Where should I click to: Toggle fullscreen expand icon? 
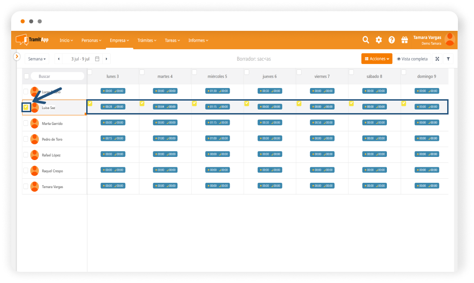tap(437, 59)
